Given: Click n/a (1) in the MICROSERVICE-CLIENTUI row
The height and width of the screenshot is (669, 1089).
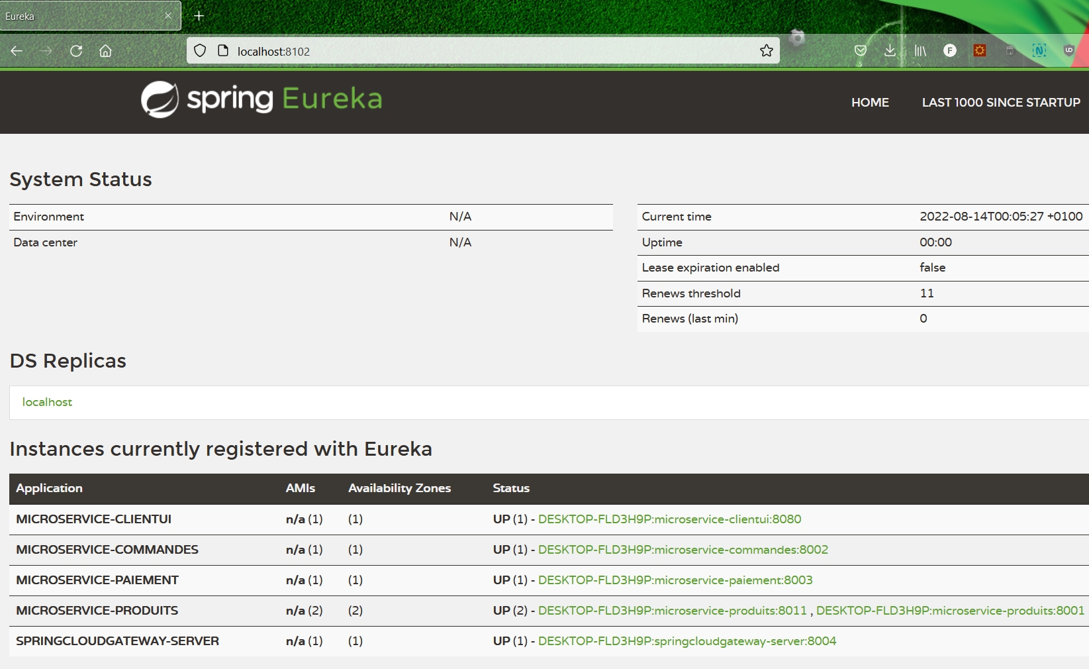Looking at the screenshot, I should click(304, 519).
